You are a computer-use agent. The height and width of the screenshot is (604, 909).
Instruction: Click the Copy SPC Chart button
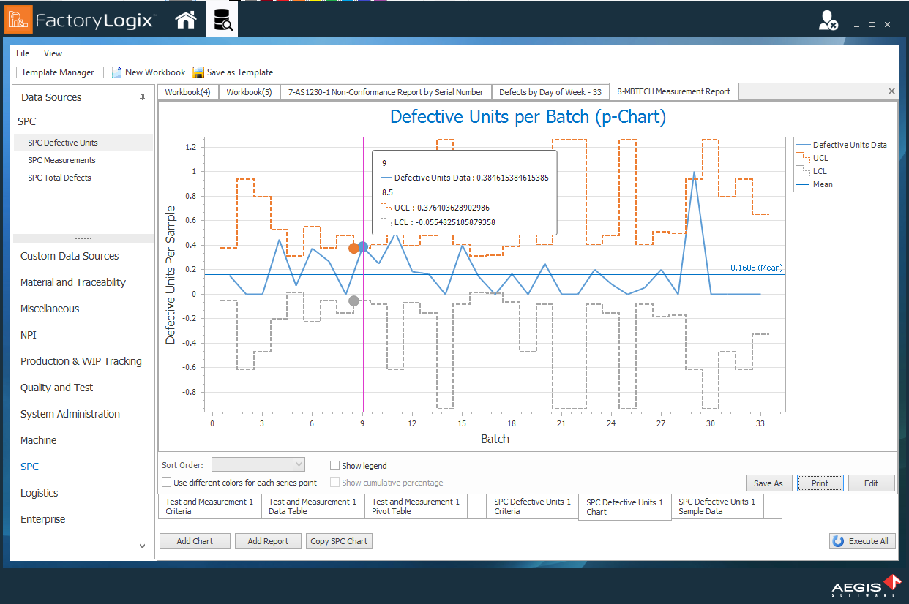coord(339,541)
